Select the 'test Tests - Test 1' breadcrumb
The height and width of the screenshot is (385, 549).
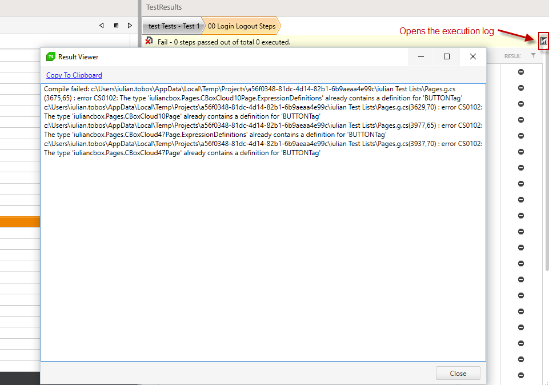(x=174, y=26)
